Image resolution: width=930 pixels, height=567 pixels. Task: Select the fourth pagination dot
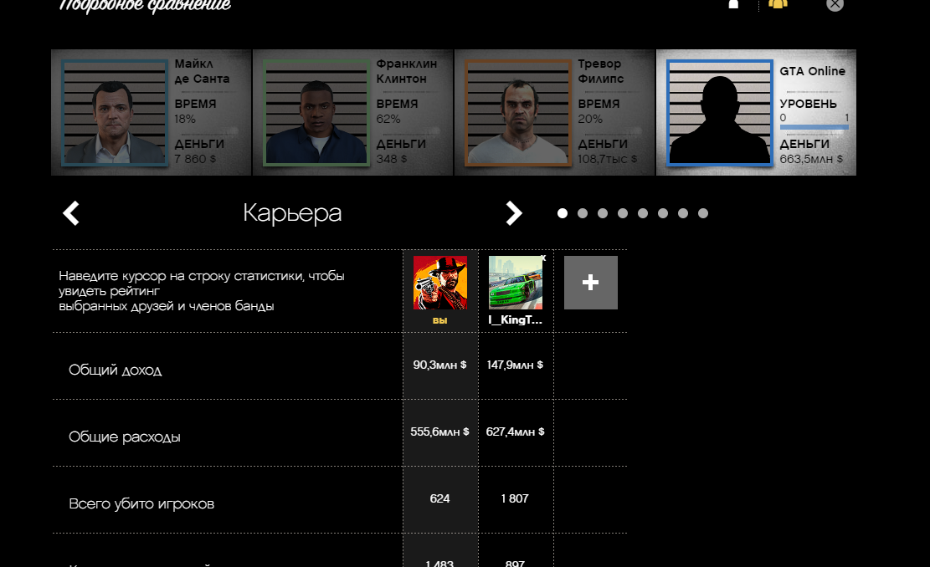tap(623, 213)
